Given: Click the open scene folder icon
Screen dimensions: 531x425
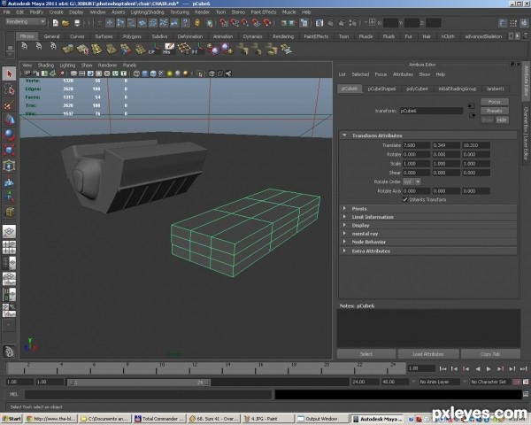Looking at the screenshot, I should 65,23.
